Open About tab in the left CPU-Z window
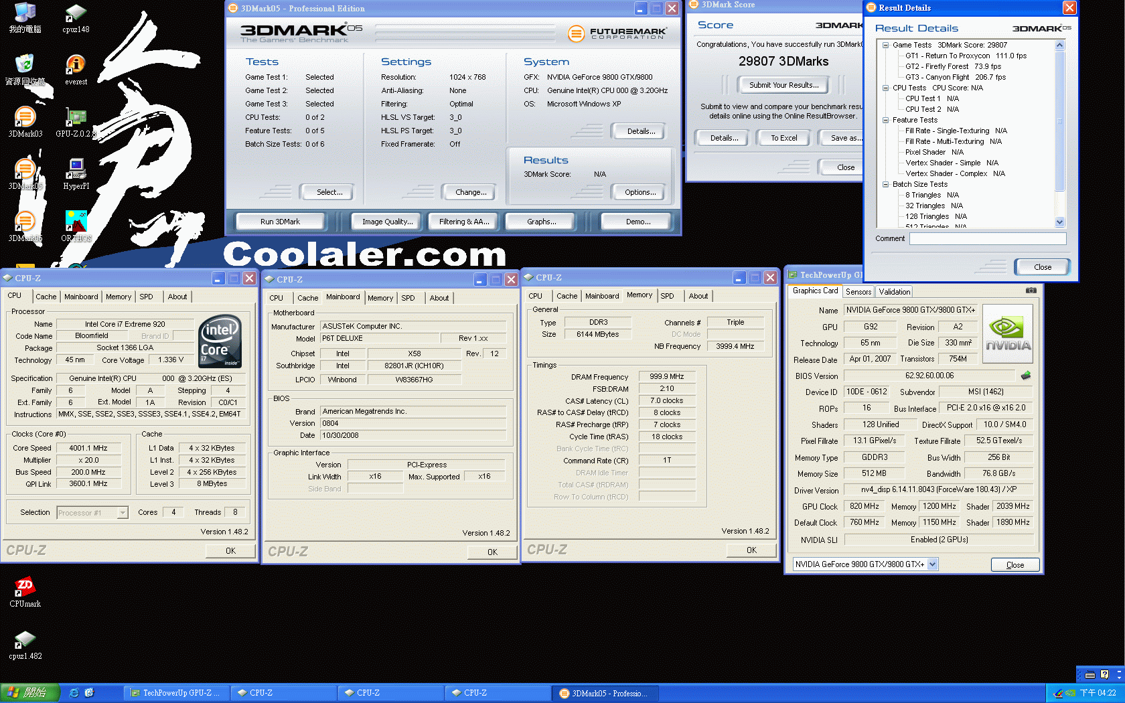Screen dimensions: 1125x703 (x=177, y=297)
